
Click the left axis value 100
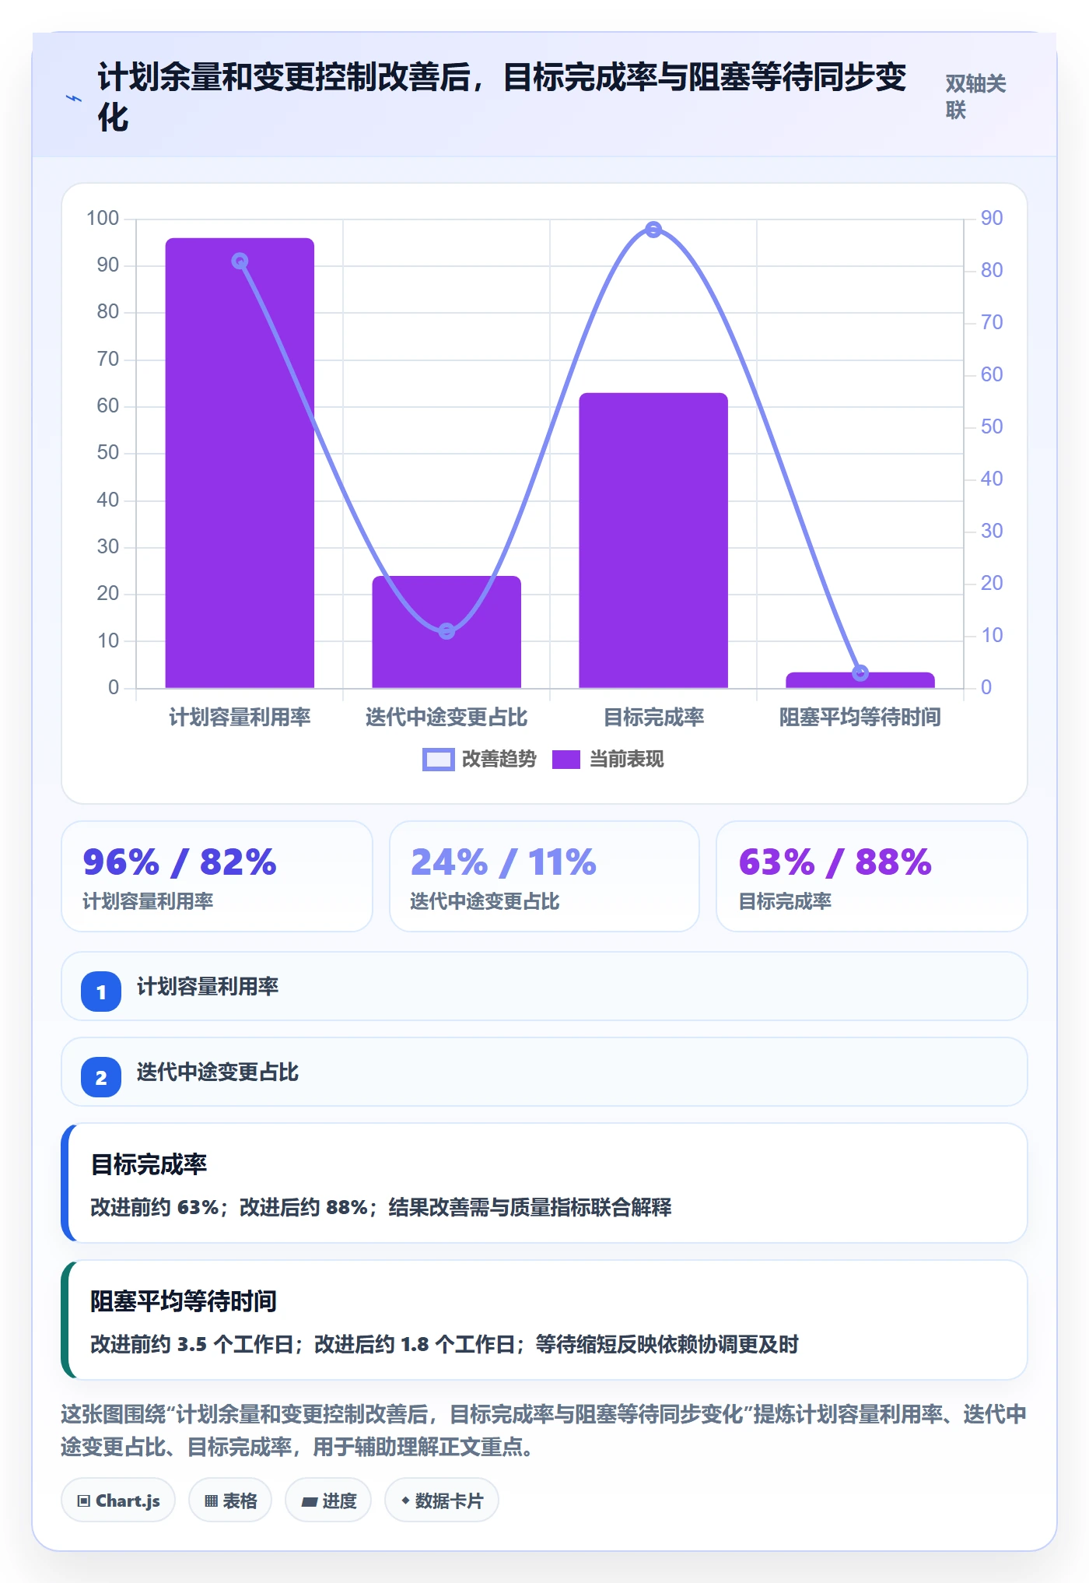tap(103, 218)
